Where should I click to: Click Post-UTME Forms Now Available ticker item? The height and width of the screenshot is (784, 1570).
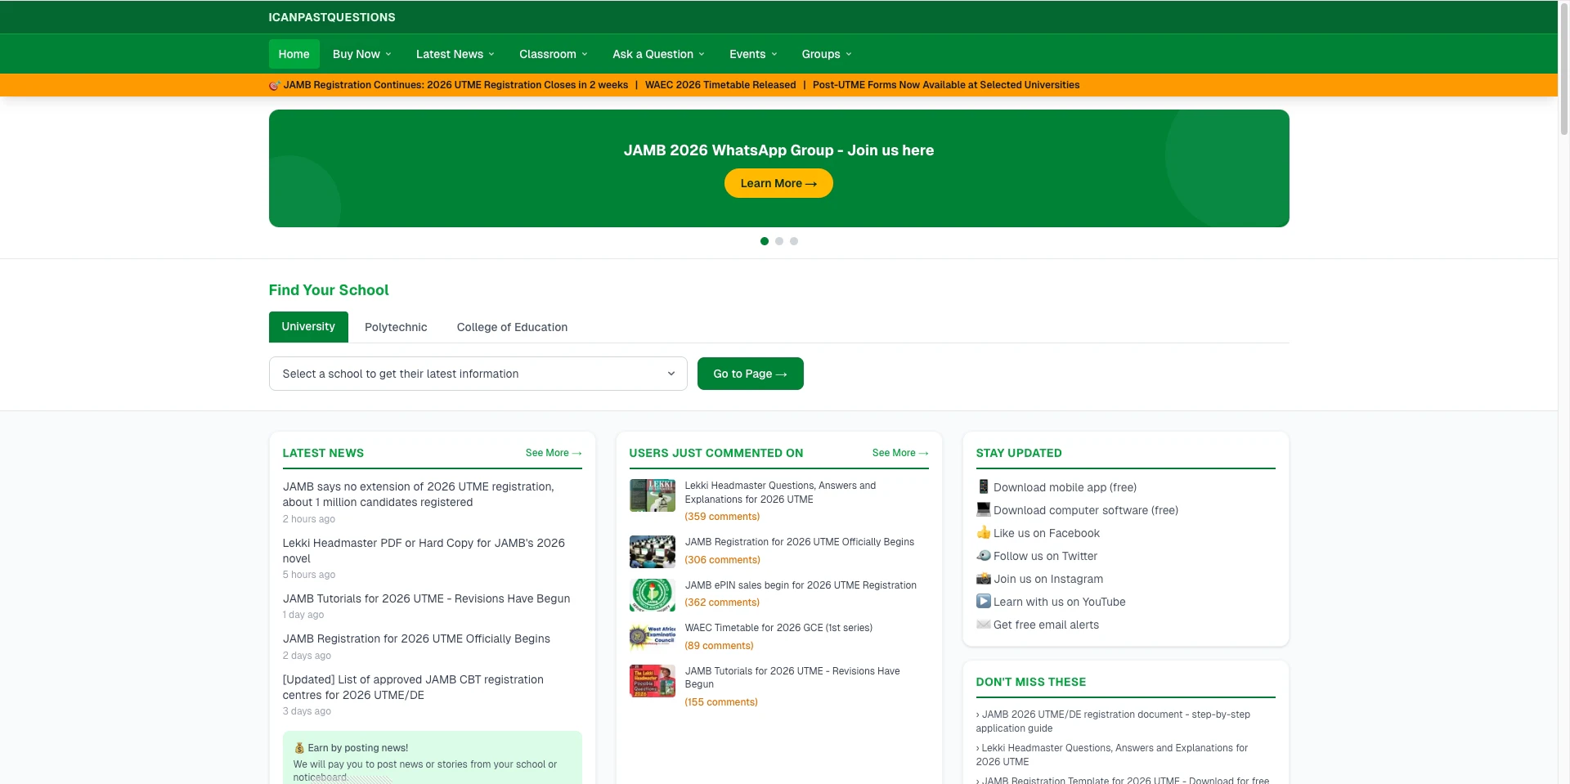(946, 85)
